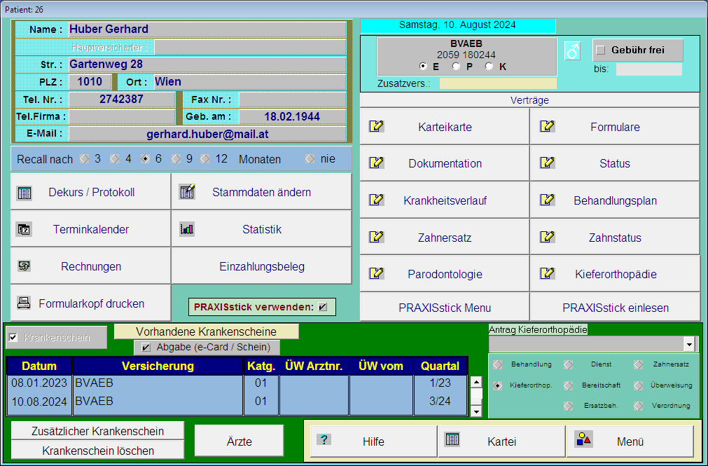Click the E-Mail address field

pyautogui.click(x=207, y=133)
